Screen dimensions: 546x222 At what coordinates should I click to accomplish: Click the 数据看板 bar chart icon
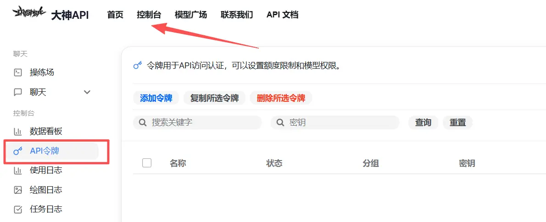18,132
